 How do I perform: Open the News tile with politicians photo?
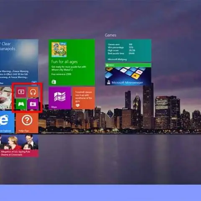(19, 146)
